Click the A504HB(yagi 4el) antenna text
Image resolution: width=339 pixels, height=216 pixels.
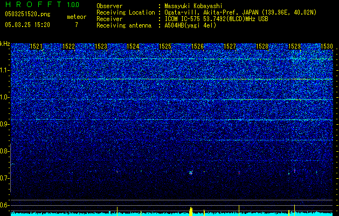190,25
